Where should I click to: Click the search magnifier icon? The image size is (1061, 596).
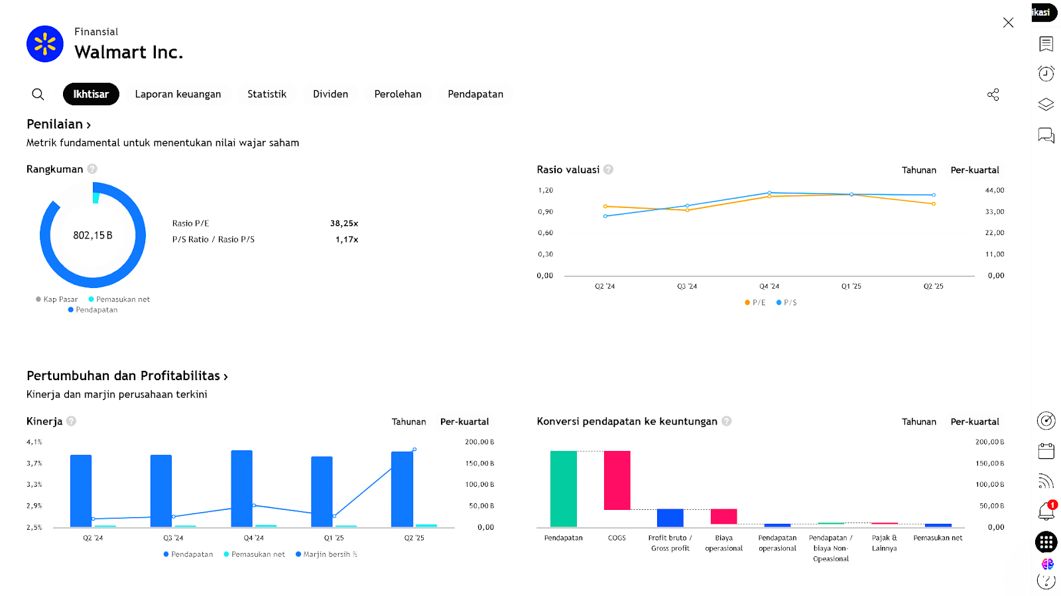click(38, 94)
